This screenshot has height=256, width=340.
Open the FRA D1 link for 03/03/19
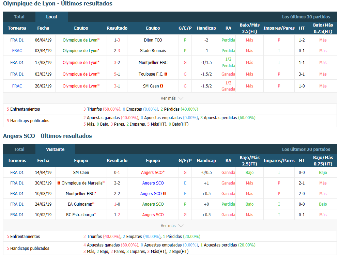17,74
